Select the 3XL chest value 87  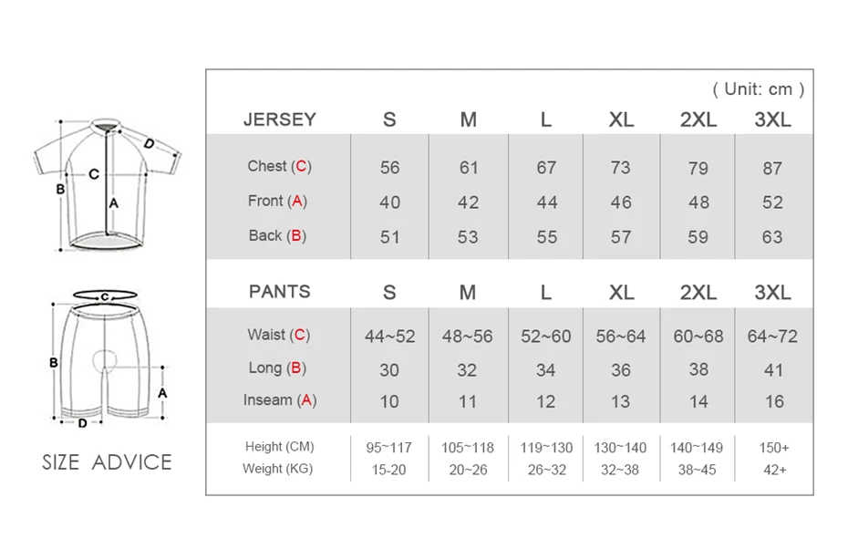coord(772,168)
